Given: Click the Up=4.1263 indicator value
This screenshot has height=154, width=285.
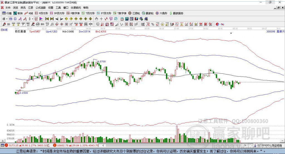Looking at the screenshot, I should tap(51, 31).
